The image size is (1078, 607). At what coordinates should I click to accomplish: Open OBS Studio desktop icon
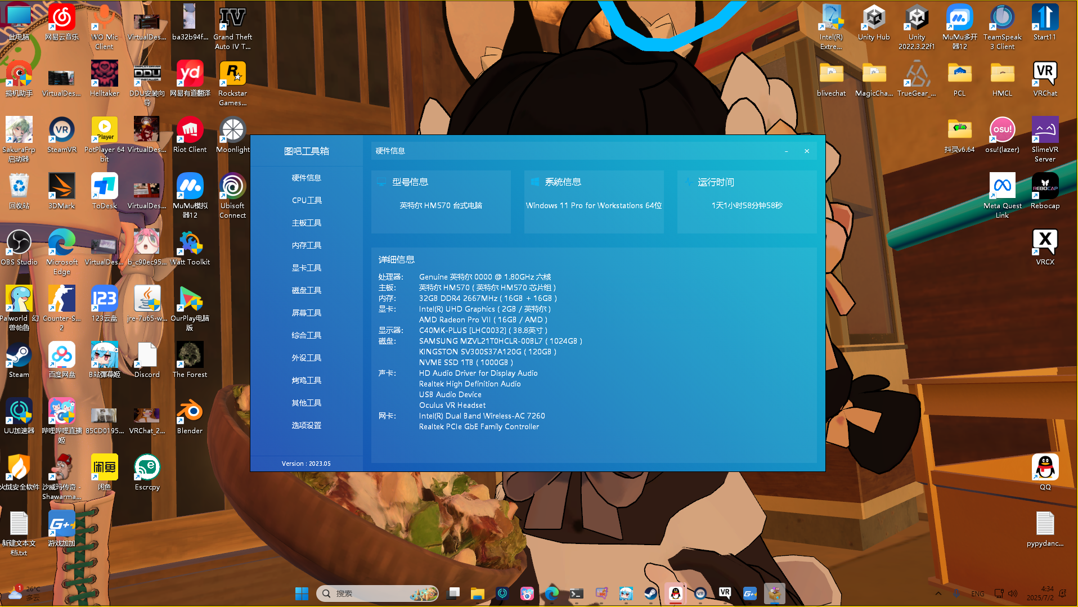(19, 248)
